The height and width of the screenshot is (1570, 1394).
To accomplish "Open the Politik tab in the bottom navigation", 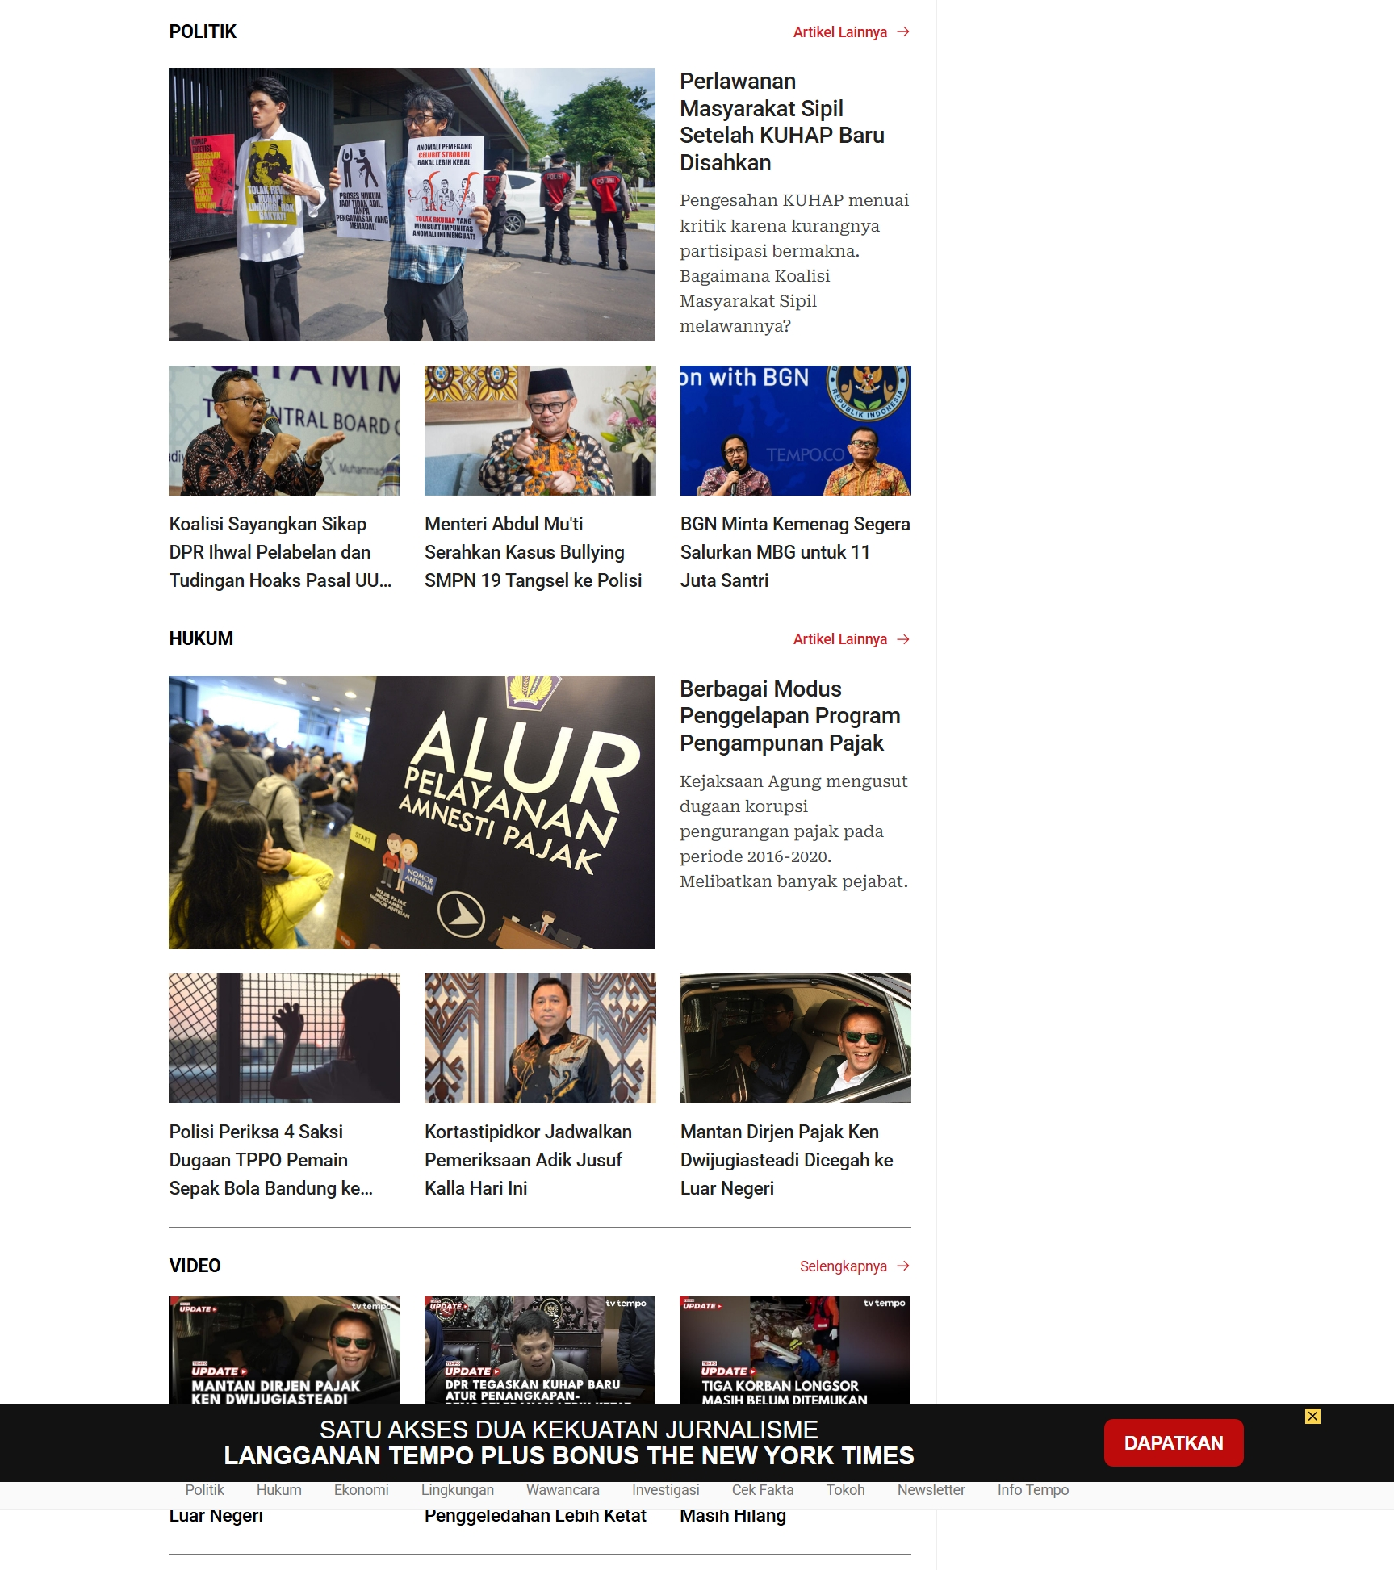I will (204, 1489).
